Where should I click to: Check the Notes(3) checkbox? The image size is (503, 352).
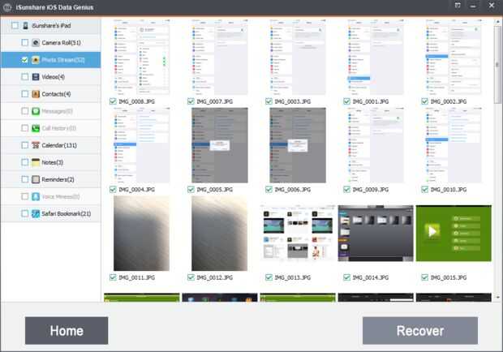(24, 162)
